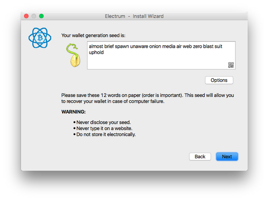
Task: Click the "Do not store it electronically" line
Action: coord(106,134)
